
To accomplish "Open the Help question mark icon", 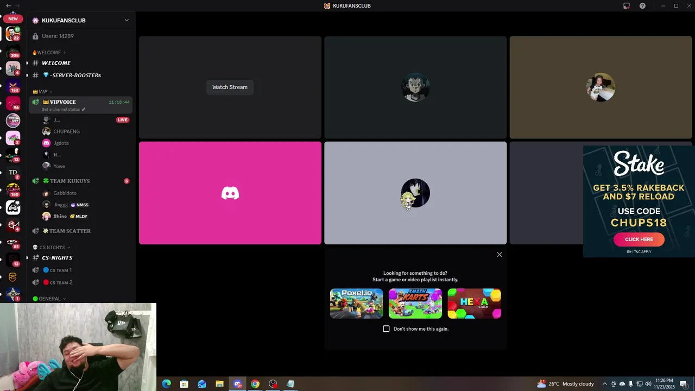I will coord(643,6).
